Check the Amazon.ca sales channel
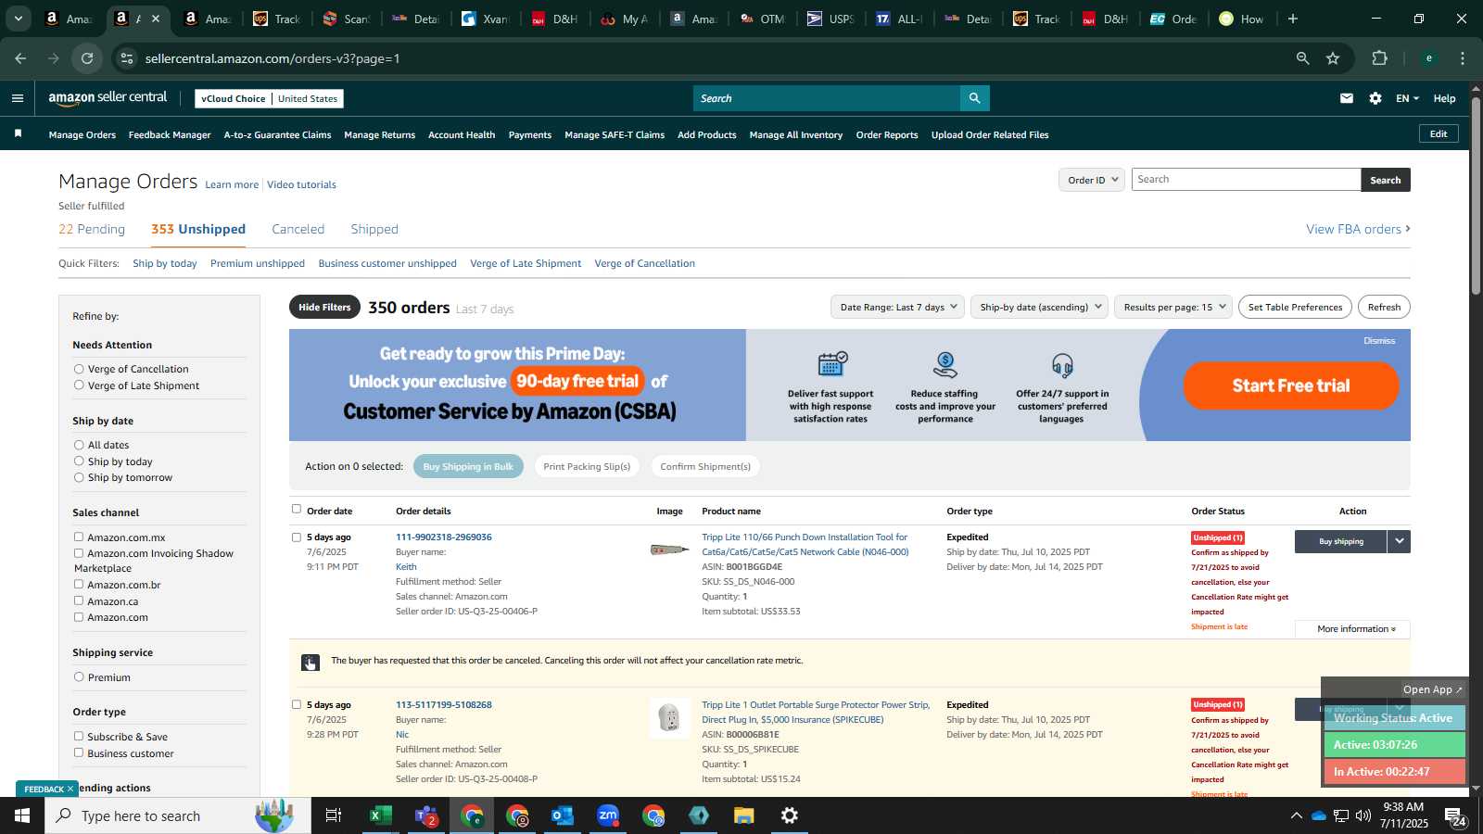The height and width of the screenshot is (834, 1483). 79,600
